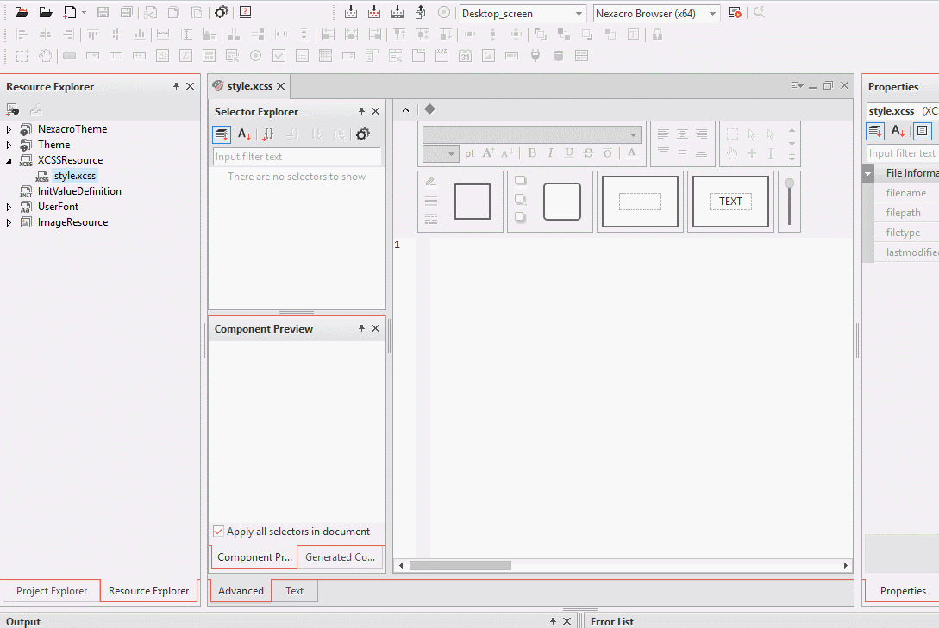The image size is (939, 628).
Task: Pin the Component Preview panel
Action: tap(361, 329)
